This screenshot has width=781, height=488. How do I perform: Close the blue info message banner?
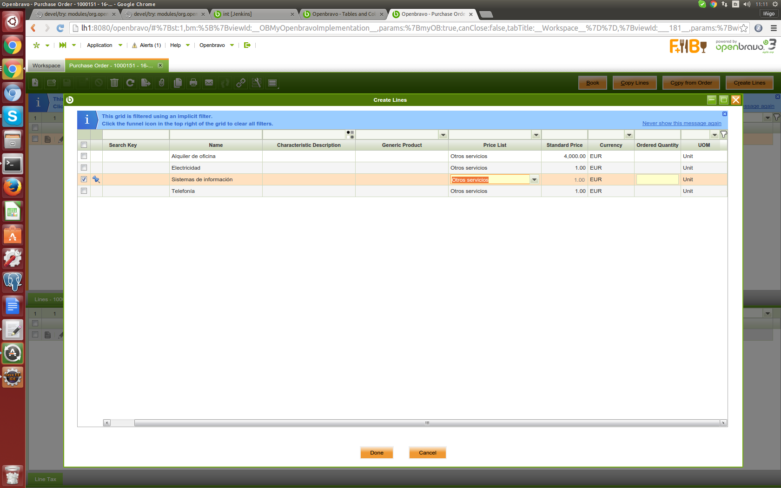[x=724, y=114]
